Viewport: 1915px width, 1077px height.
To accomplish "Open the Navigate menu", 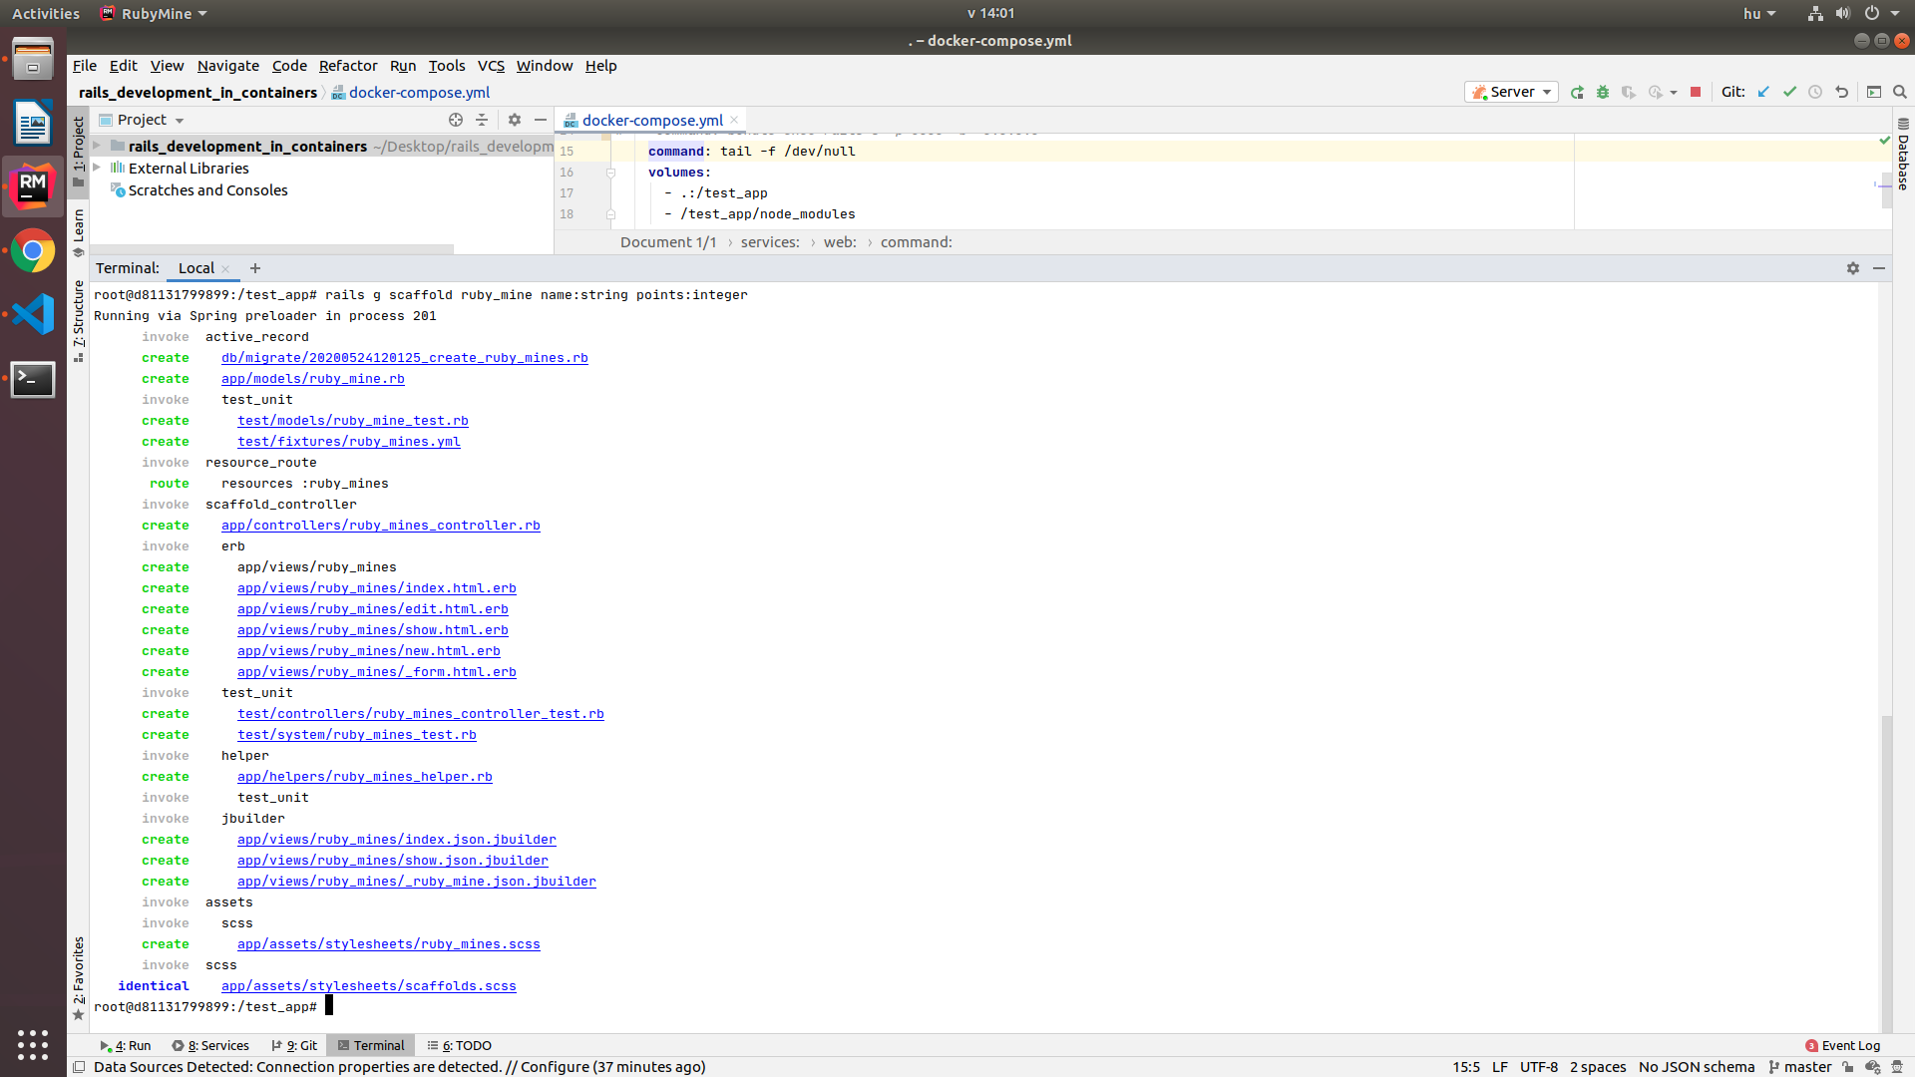I will point(228,66).
